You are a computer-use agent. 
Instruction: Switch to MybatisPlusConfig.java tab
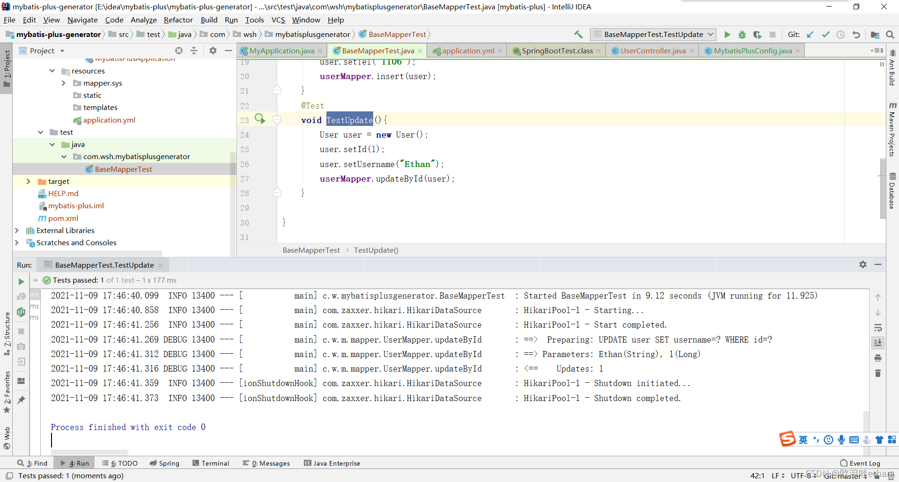point(752,51)
